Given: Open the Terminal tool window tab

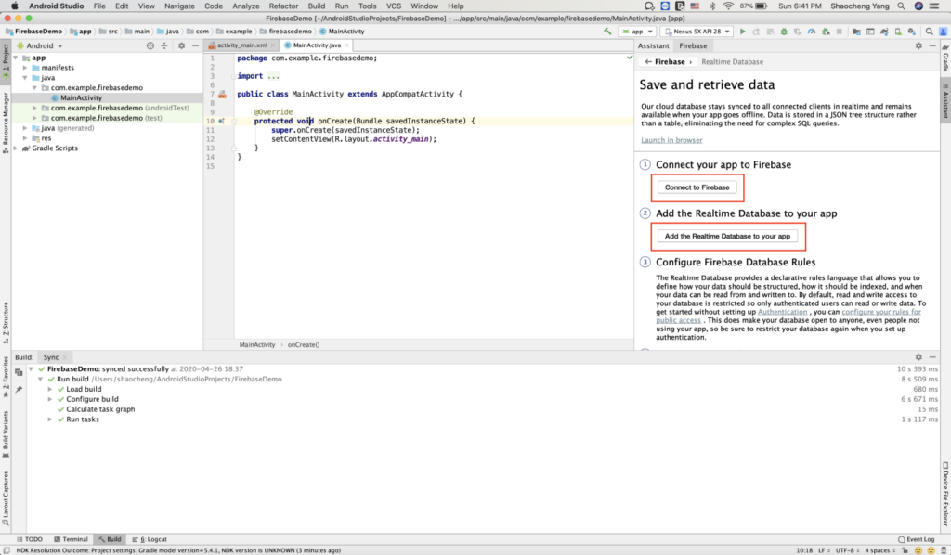Looking at the screenshot, I should pos(71,539).
